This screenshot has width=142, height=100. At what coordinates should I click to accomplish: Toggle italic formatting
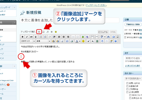coord(27,37)
